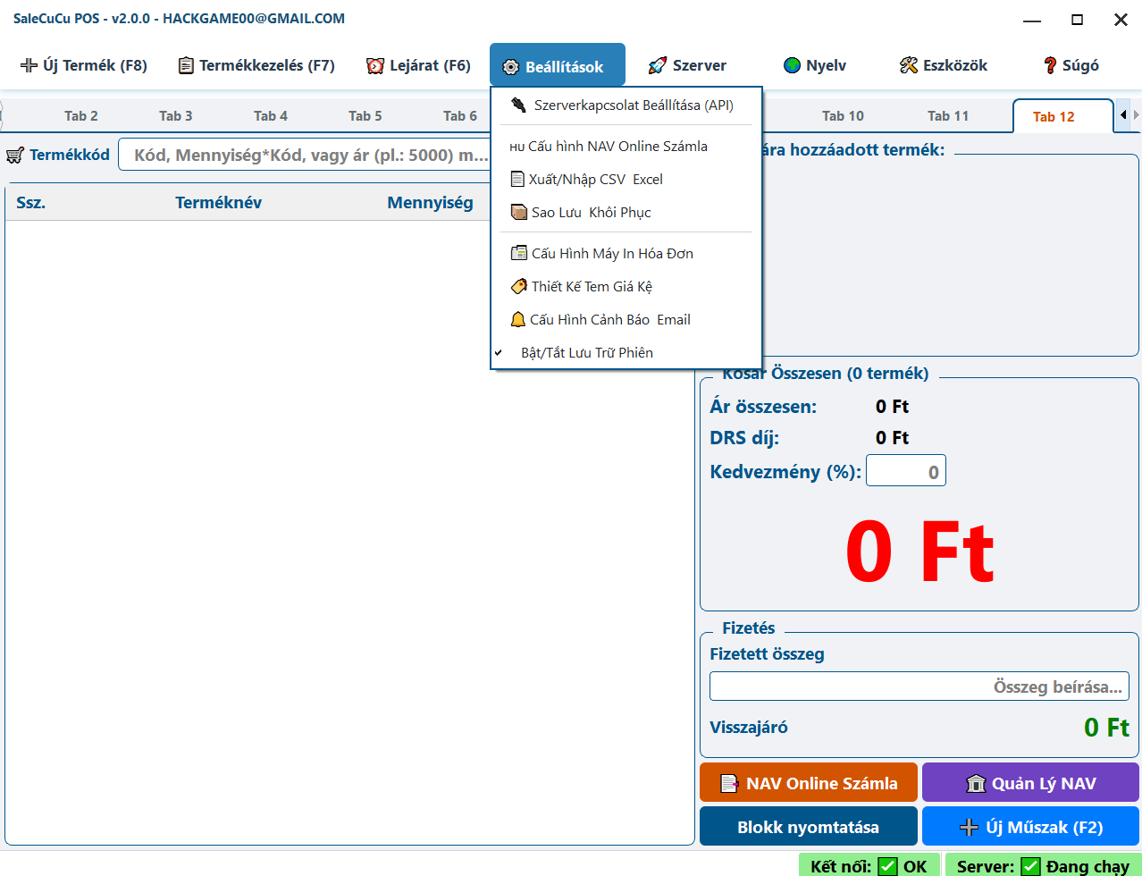The width and height of the screenshot is (1142, 876).
Task: Open the Beállítások menu
Action: click(x=558, y=65)
